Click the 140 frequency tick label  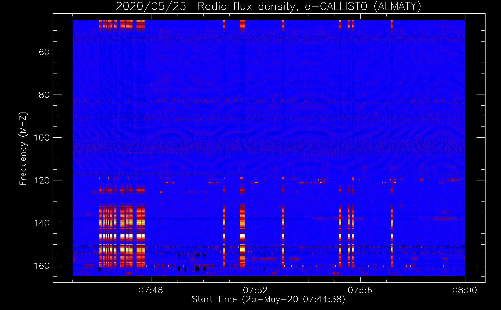(x=41, y=223)
